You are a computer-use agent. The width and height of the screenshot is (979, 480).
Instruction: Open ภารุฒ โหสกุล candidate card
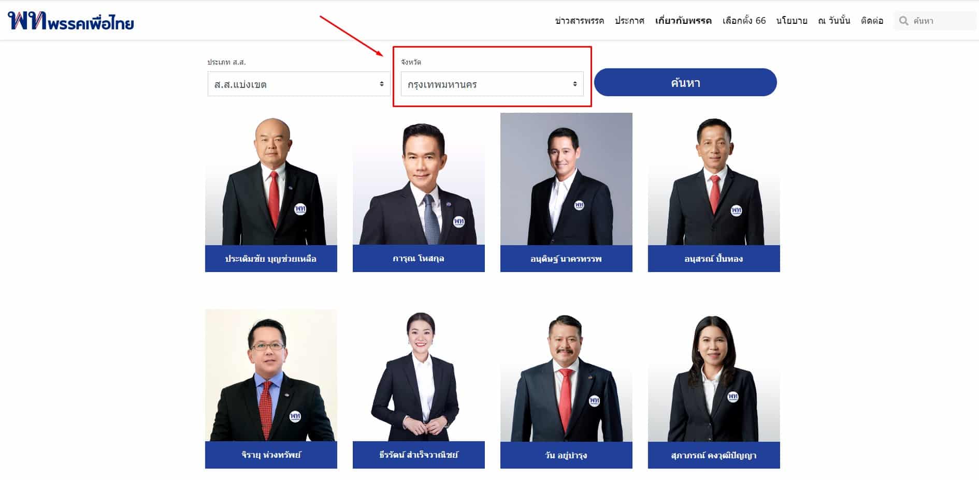click(x=419, y=181)
